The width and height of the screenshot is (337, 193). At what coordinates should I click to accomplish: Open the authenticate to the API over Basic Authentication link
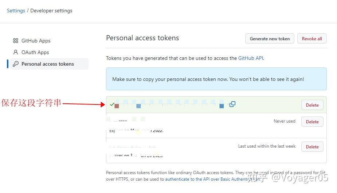(213, 179)
